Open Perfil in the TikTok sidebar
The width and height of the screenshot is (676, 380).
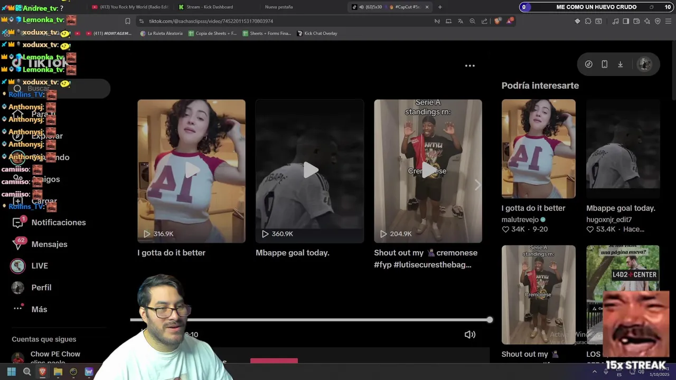coord(32,288)
